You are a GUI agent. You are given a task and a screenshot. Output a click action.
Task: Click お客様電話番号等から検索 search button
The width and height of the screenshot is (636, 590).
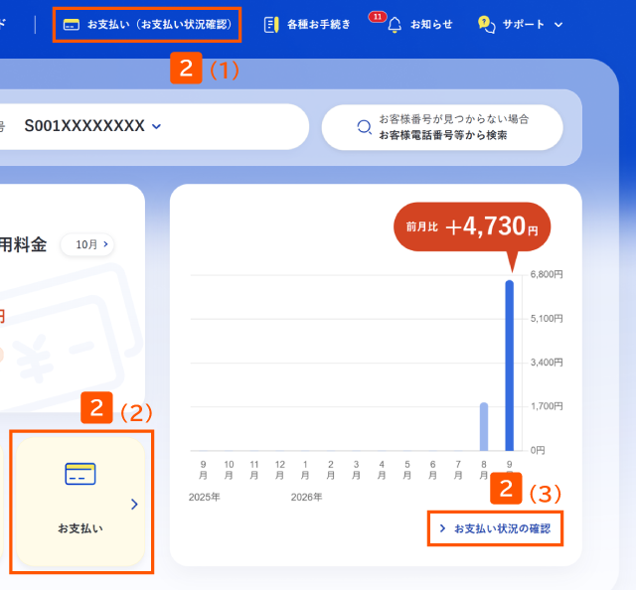coord(442,127)
